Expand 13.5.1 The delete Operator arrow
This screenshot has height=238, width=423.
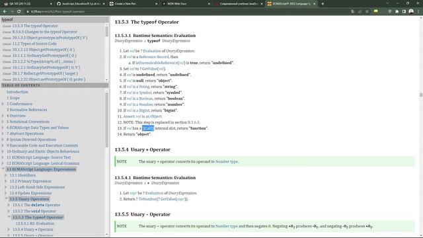pos(9,205)
